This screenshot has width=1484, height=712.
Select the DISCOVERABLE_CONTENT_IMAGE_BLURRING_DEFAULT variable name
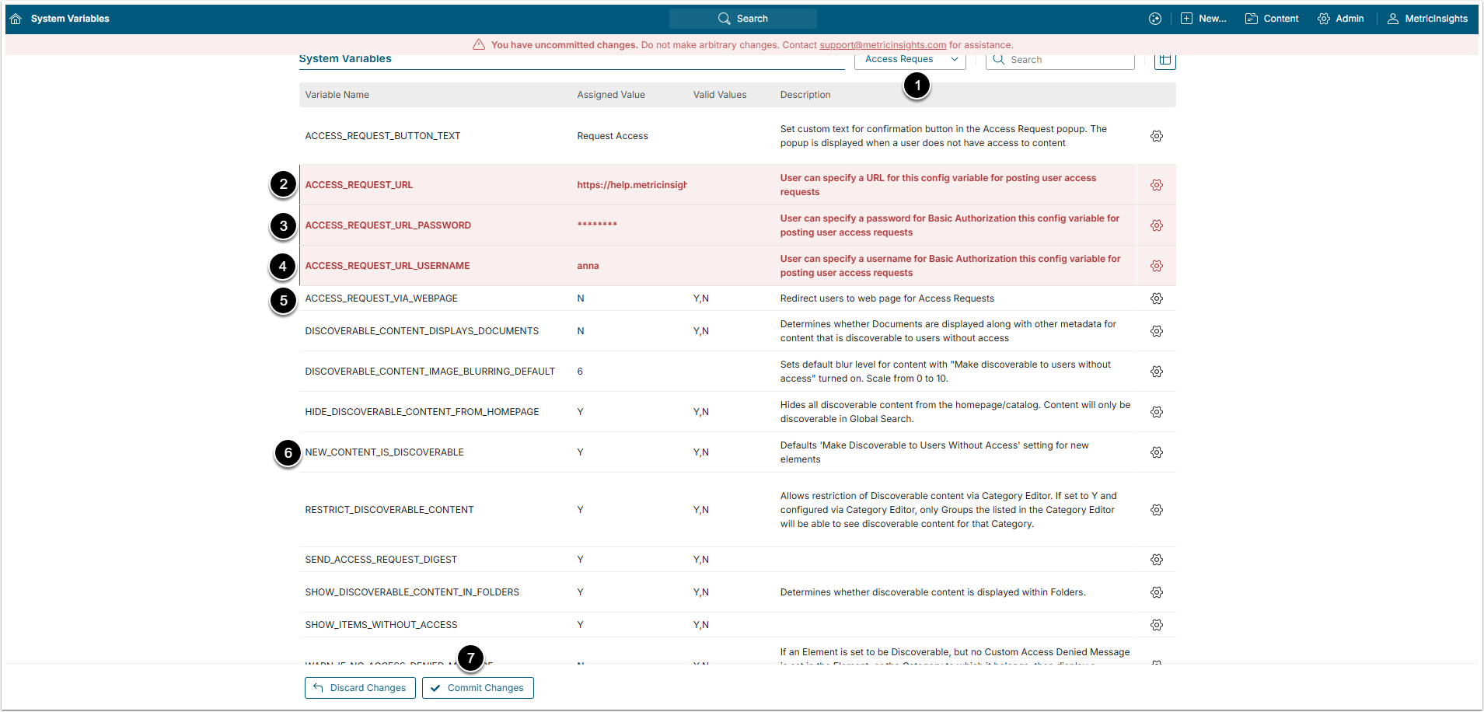point(430,372)
